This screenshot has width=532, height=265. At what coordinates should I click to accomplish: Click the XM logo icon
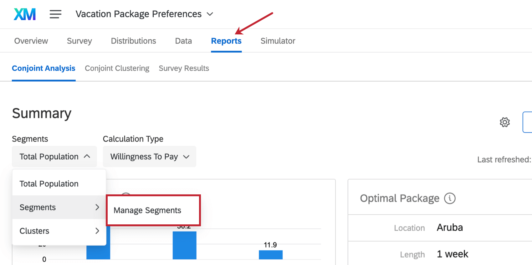tap(25, 14)
